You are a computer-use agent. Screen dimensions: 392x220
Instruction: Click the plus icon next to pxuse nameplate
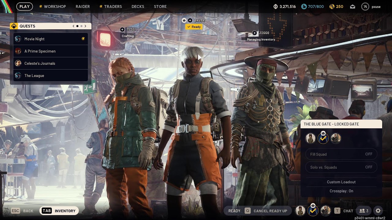190,20
